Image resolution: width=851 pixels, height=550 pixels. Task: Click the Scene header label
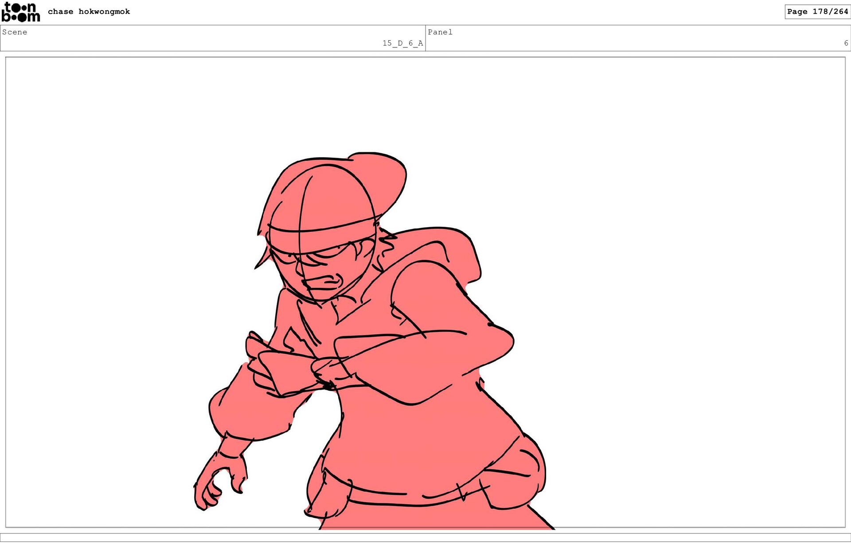coord(15,32)
